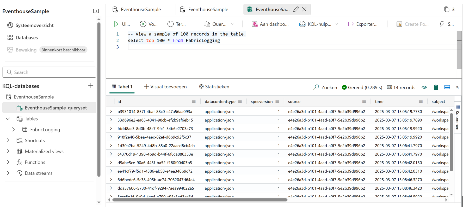The height and width of the screenshot is (208, 463).
Task: Open the Kolommen side panel
Action: pos(458,117)
